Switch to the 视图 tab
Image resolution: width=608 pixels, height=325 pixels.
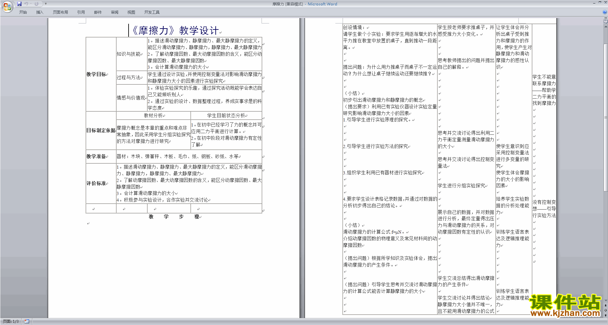(x=131, y=12)
